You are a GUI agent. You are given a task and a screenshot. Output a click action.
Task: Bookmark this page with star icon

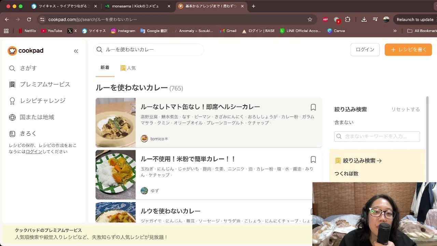pyautogui.click(x=310, y=19)
